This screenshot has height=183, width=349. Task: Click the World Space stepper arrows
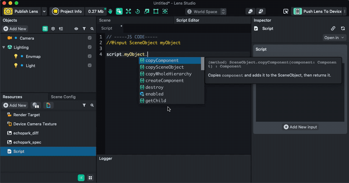click(223, 12)
